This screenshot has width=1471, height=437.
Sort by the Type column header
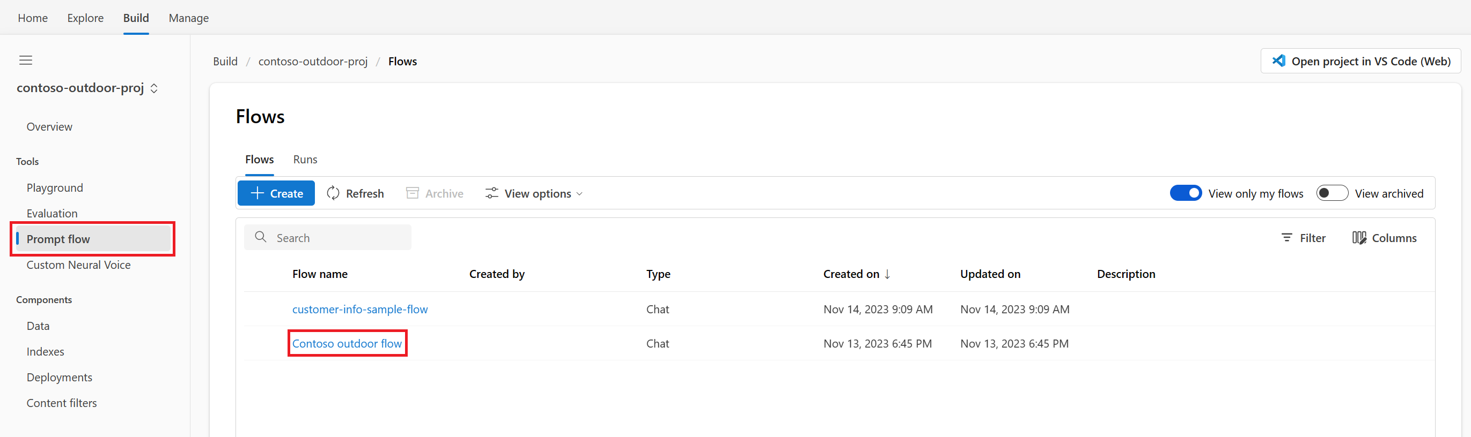[x=658, y=274]
